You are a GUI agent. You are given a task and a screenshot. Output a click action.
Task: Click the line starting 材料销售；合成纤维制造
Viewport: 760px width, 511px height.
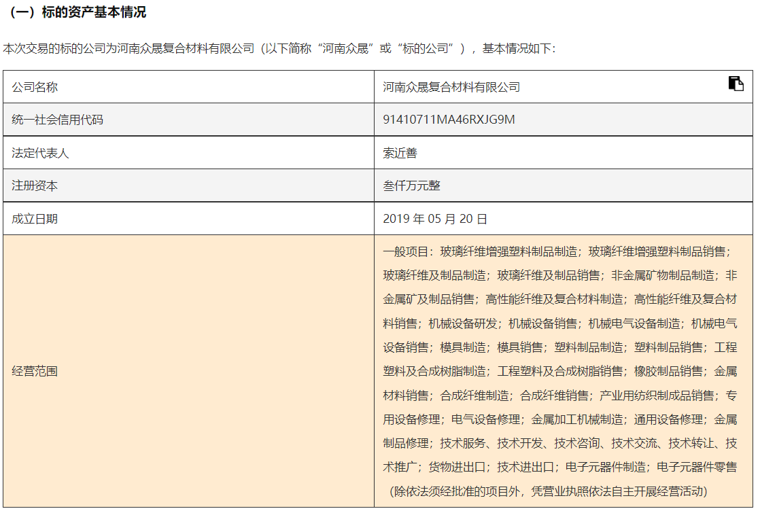pyautogui.click(x=560, y=395)
